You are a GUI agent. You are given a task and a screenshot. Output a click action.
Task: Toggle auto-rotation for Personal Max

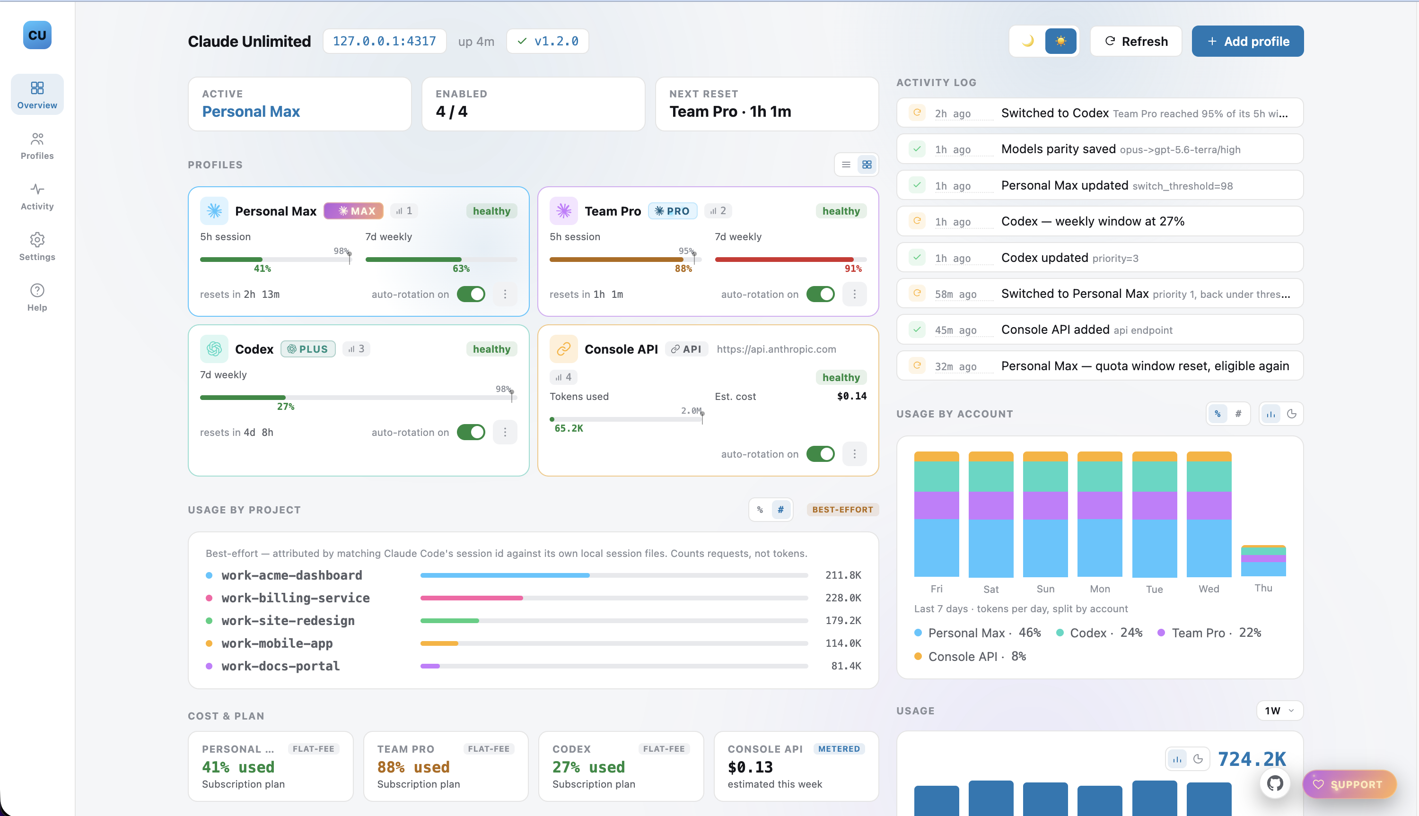pyautogui.click(x=471, y=294)
